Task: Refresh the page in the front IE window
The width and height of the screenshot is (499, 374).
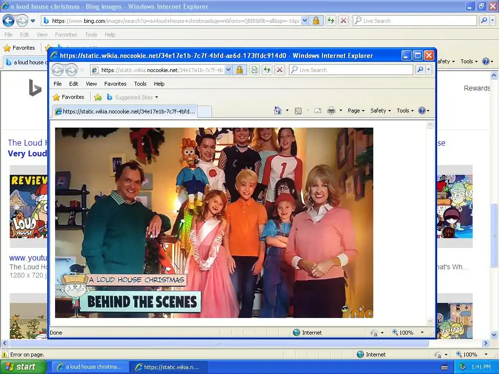Action: tap(267, 70)
